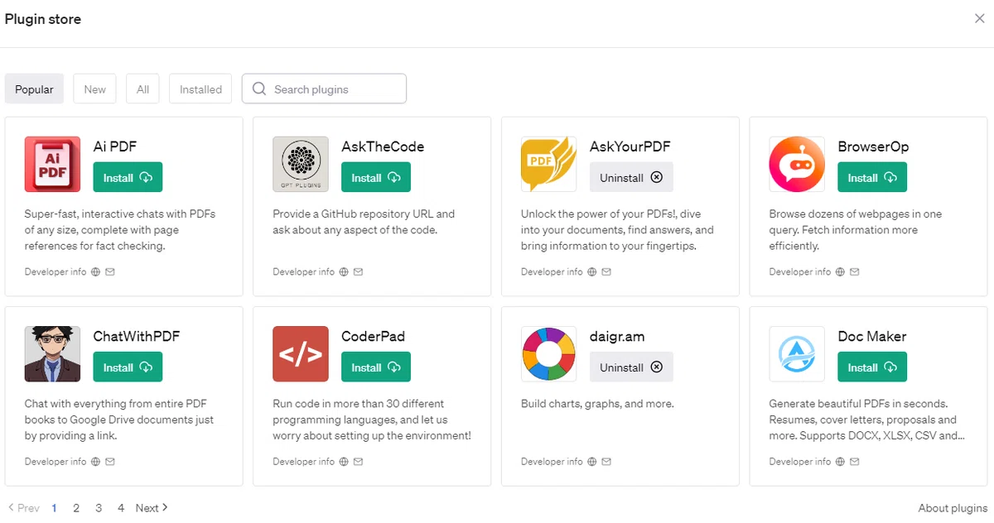This screenshot has height=523, width=994.
Task: Open the About plugins link
Action: point(953,507)
